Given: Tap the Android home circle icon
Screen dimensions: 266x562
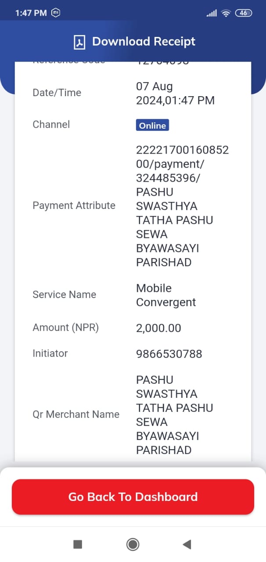Looking at the screenshot, I should point(133,544).
